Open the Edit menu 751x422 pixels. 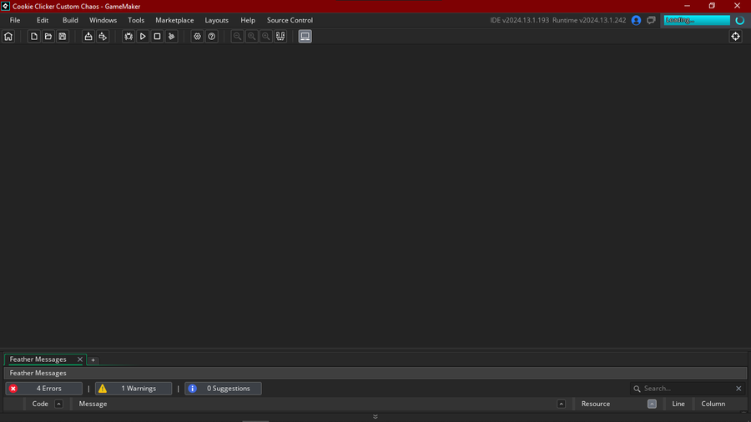pos(43,20)
